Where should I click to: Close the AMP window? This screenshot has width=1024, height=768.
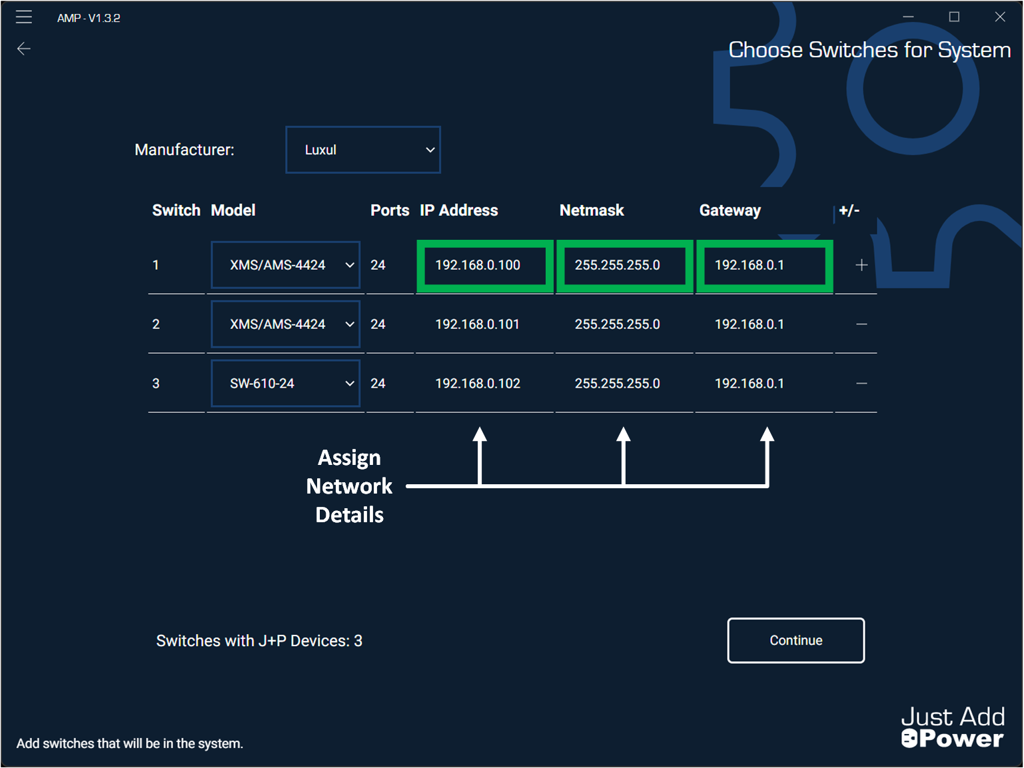[1000, 17]
